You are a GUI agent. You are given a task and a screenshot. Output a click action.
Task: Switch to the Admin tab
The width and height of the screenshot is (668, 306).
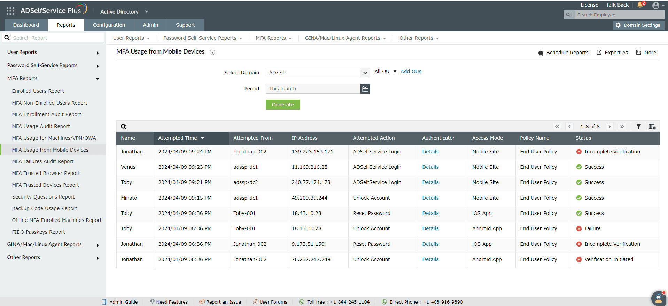(x=150, y=25)
